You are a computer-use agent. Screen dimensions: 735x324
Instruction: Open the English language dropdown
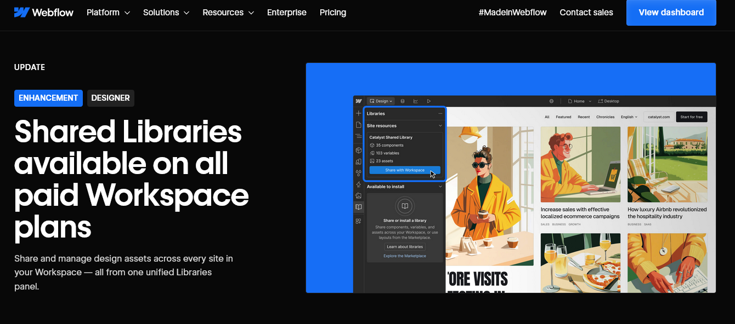click(629, 117)
